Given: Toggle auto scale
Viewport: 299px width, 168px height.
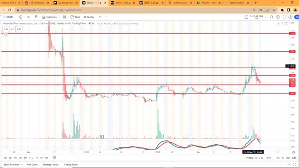Looking at the screenshot, I should click(x=294, y=158).
